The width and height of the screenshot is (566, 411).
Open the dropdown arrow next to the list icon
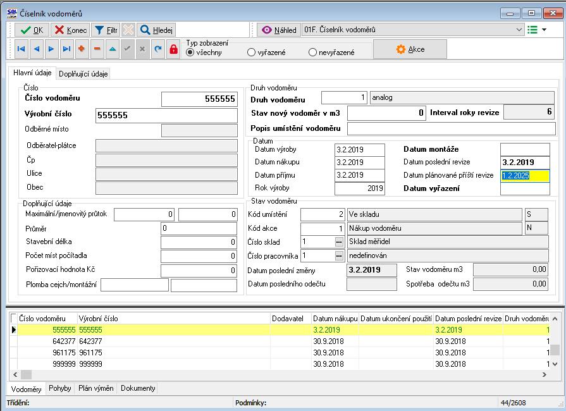point(544,30)
